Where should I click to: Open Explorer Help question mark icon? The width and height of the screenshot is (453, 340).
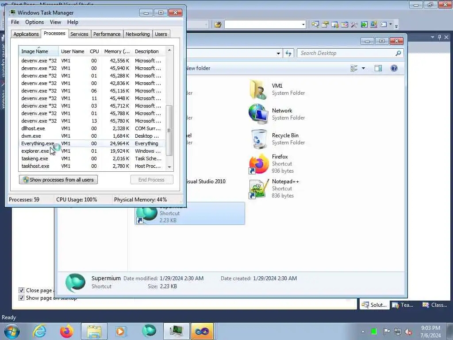pos(394,68)
